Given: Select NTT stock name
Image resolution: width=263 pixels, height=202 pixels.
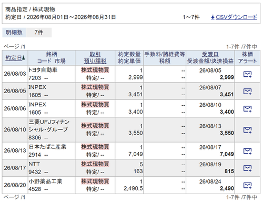Looking at the screenshot, I should (x=34, y=164).
